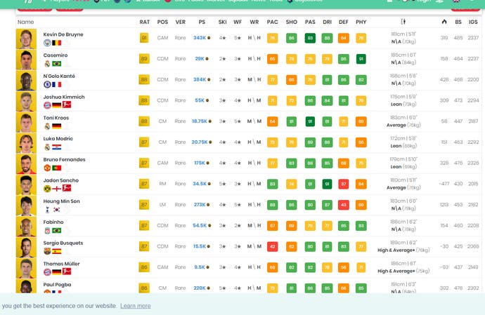The image size is (485, 315).
Task: Click Casemiro's Real Madrid club badge
Action: pos(47,64)
